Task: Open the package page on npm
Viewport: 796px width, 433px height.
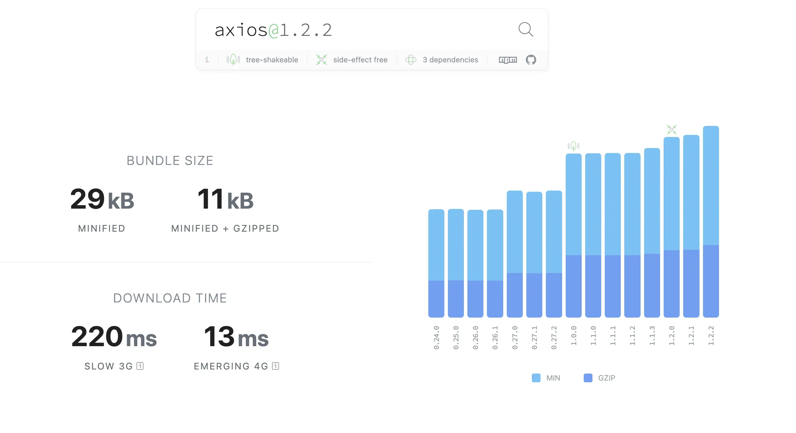Action: click(508, 60)
